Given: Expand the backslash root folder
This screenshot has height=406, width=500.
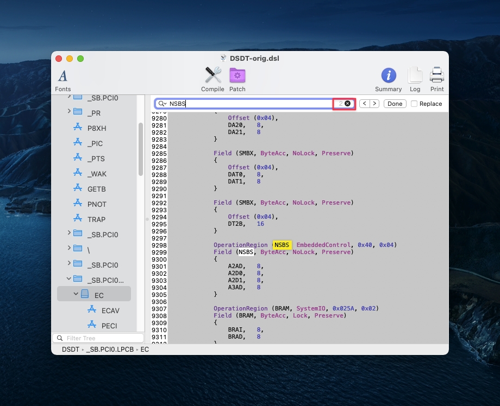Looking at the screenshot, I should [x=69, y=249].
